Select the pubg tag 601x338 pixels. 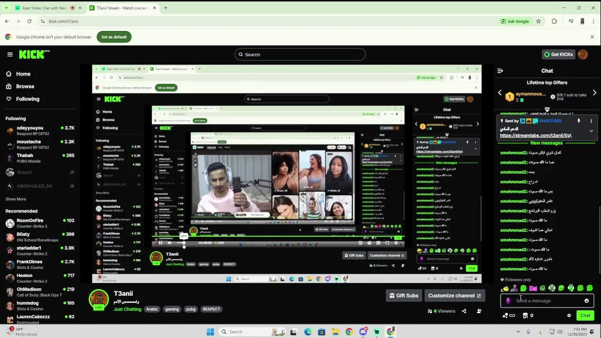pyautogui.click(x=191, y=309)
